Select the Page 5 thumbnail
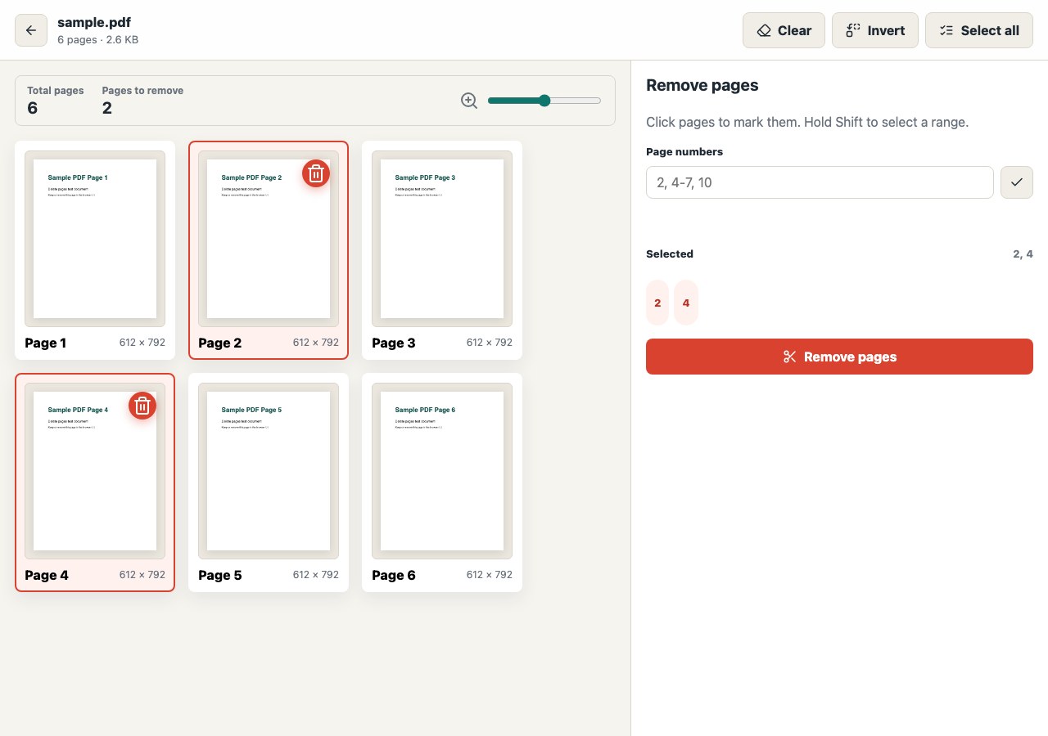Image resolution: width=1048 pixels, height=736 pixels. pyautogui.click(x=269, y=482)
